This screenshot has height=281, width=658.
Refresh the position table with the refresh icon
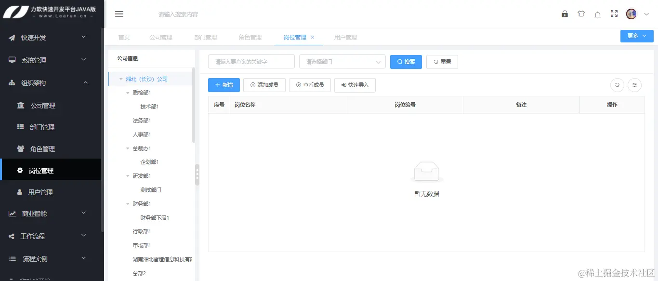coord(617,85)
